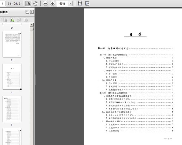182x145 pixels.
Task: Click the page number field showing i
Action: tap(2, 3)
